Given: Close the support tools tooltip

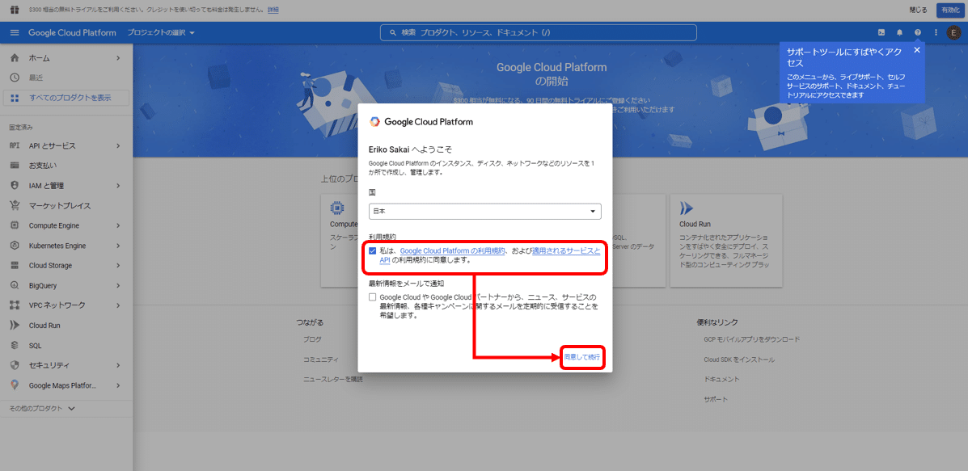Looking at the screenshot, I should pyautogui.click(x=917, y=50).
